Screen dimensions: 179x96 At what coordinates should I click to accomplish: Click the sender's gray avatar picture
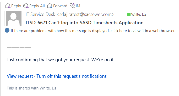tap(13, 19)
